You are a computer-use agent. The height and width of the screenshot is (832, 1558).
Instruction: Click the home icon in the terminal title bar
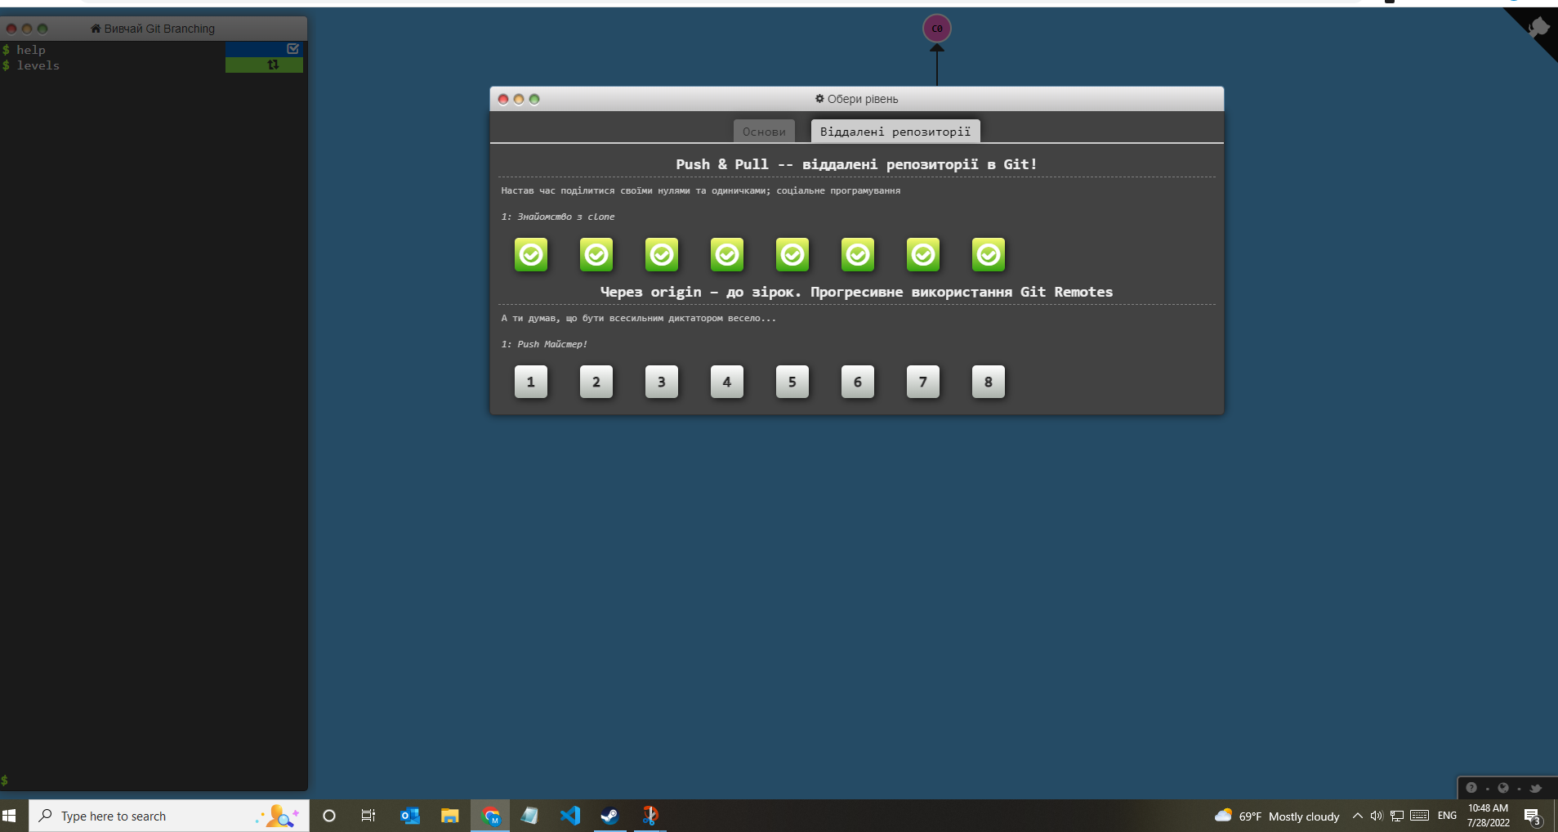coord(96,28)
